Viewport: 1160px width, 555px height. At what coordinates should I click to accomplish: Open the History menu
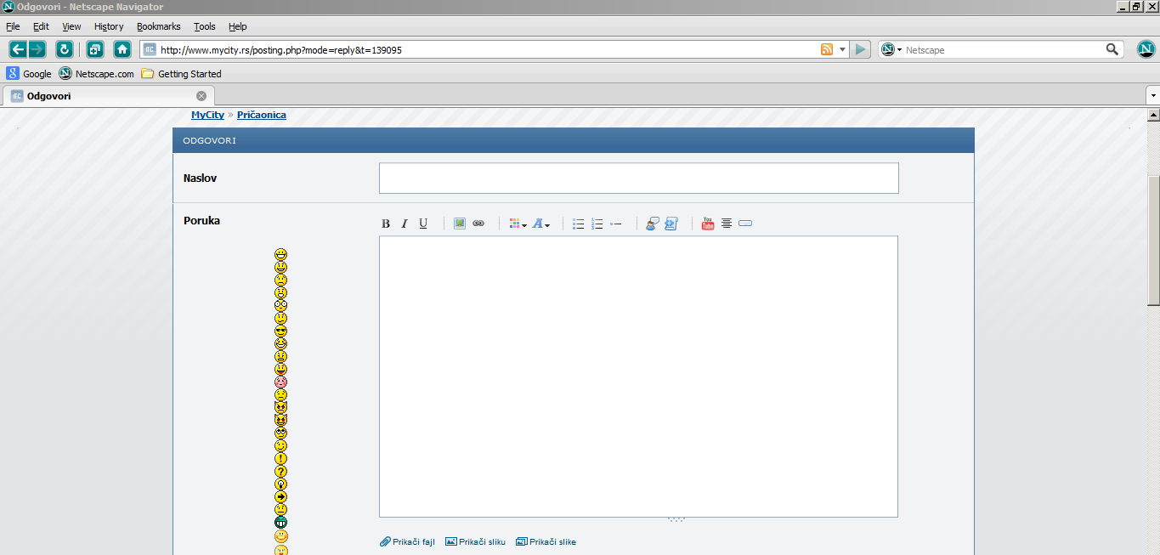[x=109, y=26]
